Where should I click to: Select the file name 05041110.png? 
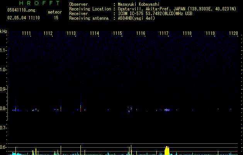[21, 10]
